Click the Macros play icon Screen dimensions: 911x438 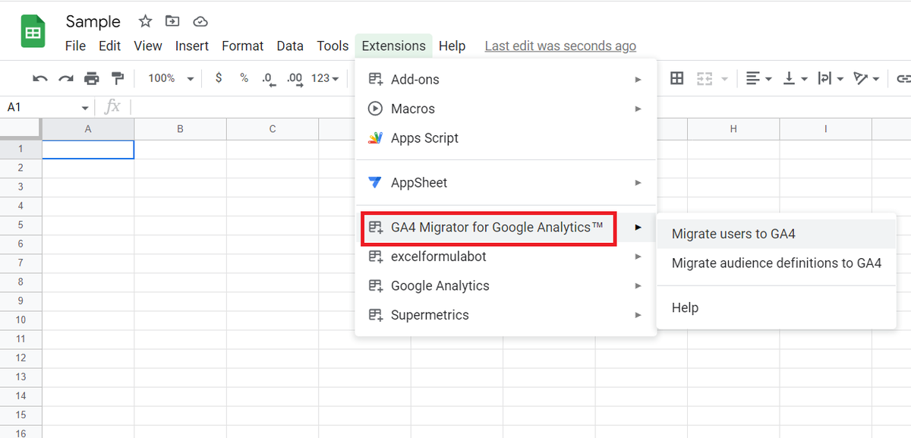click(x=375, y=109)
